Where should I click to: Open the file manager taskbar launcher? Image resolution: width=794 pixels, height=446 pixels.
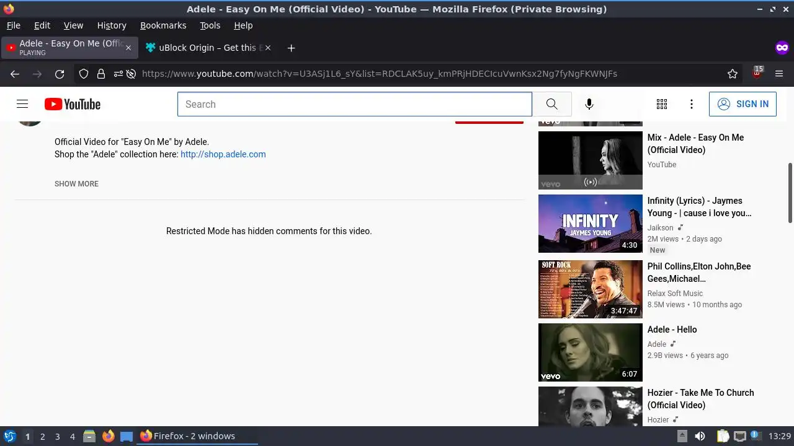(89, 436)
